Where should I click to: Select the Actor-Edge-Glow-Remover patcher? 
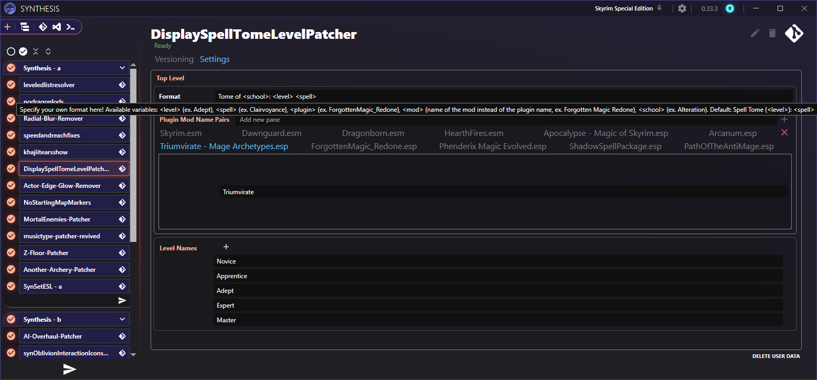coord(75,186)
